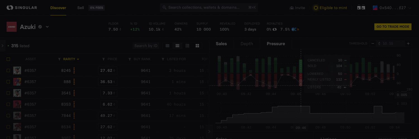Click the two-panel icon beside wallet address
419x139 pixels.
[361, 8]
